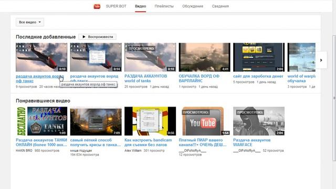The height and width of the screenshot is (189, 336).
Task: Open link Как настроить bandicam для съемки
Action: click(x=148, y=142)
